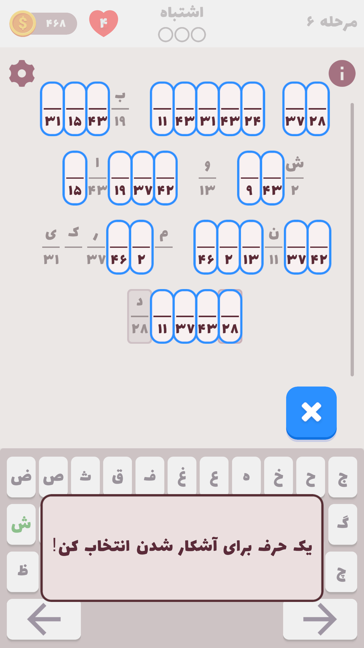
Task: Tap the green ش keyboard key
Action: coord(21,524)
